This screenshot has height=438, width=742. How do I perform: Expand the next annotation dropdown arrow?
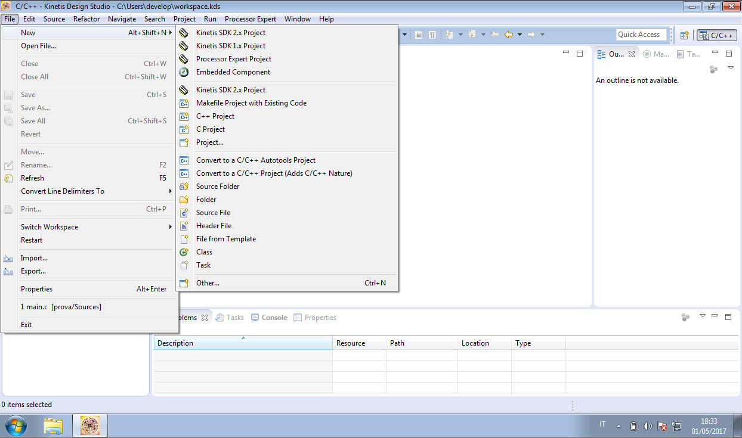[x=459, y=35]
